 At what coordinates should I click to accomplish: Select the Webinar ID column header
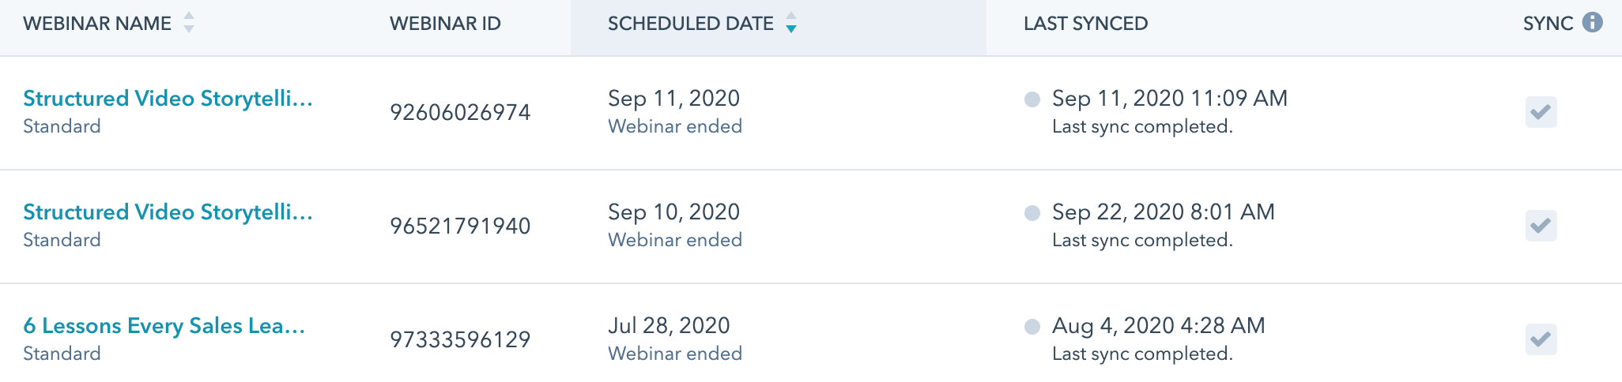(445, 24)
